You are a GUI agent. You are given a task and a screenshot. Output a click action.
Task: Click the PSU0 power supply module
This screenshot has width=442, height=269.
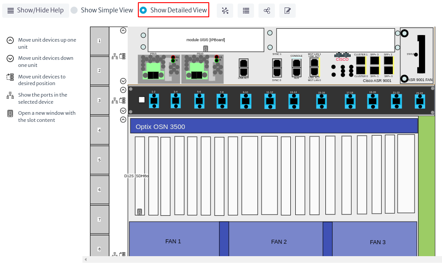203,69
